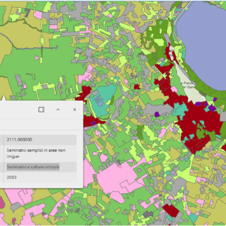Close the feature info popup
This screenshot has height=226, width=226.
click(75, 109)
